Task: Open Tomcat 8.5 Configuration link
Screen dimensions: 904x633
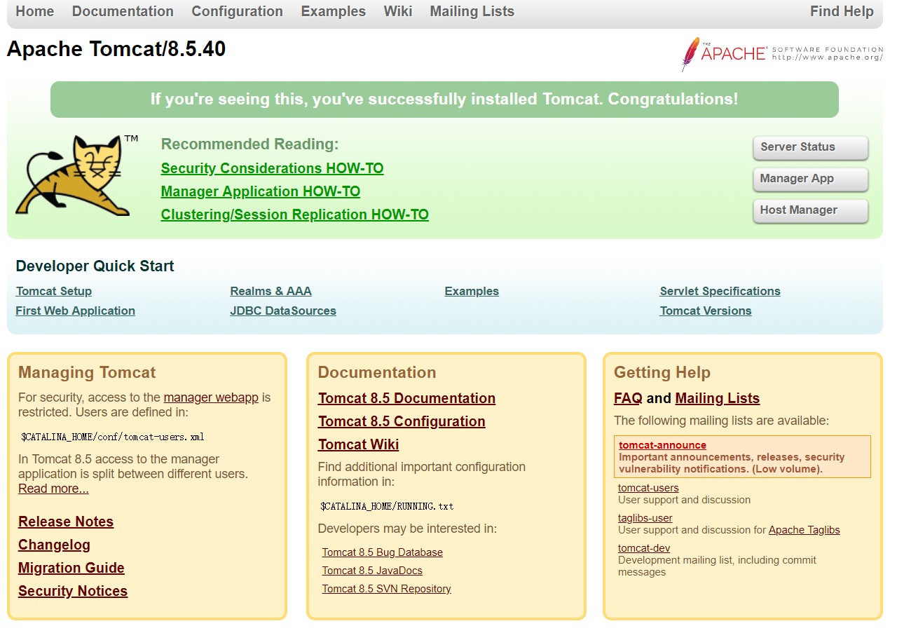Action: 402,421
